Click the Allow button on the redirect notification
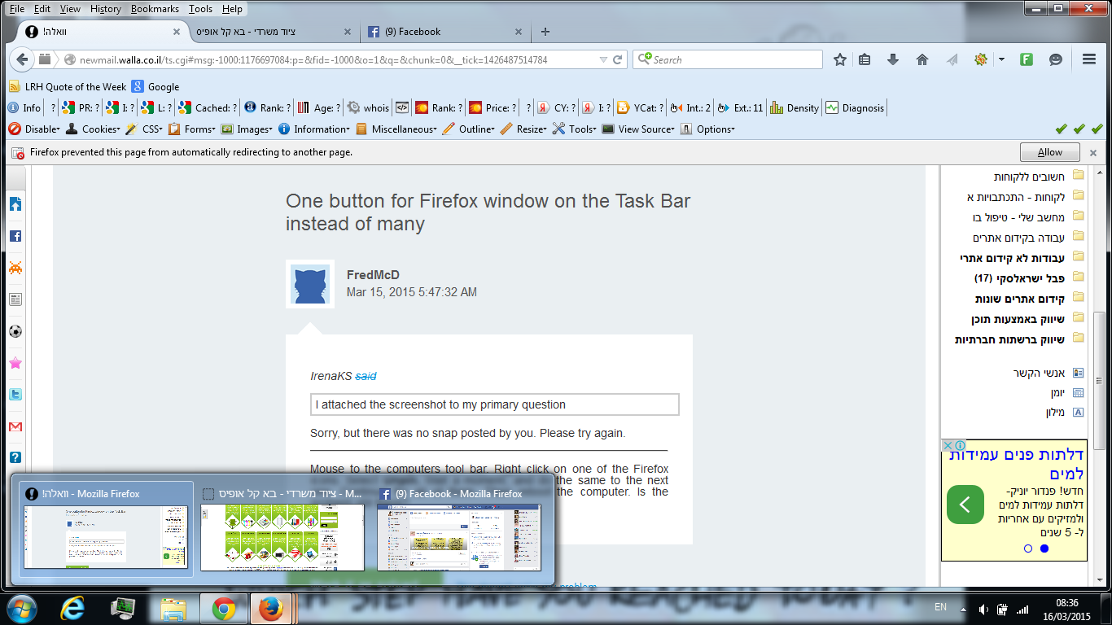 coord(1049,151)
